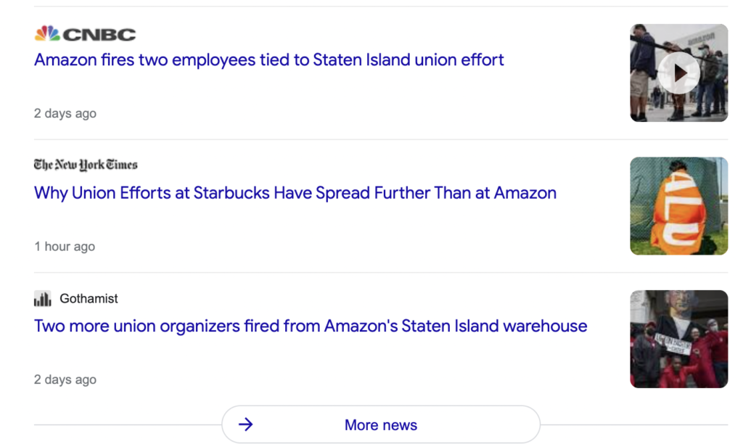Click the Amazon building sign in CNBC thumbnail
This screenshot has height=444, width=743.
[x=699, y=38]
